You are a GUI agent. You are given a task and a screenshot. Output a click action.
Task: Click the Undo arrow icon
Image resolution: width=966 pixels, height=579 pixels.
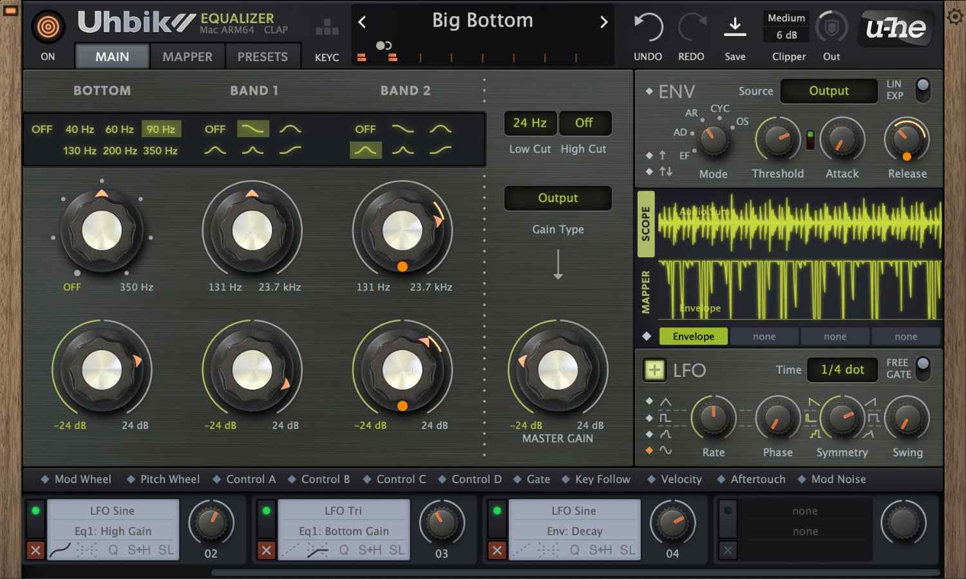648,27
